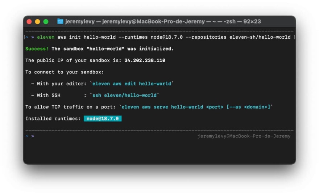The image size is (319, 195).
Task: Click '--runtimes node@18.7.0' in the command
Action: [150, 37]
